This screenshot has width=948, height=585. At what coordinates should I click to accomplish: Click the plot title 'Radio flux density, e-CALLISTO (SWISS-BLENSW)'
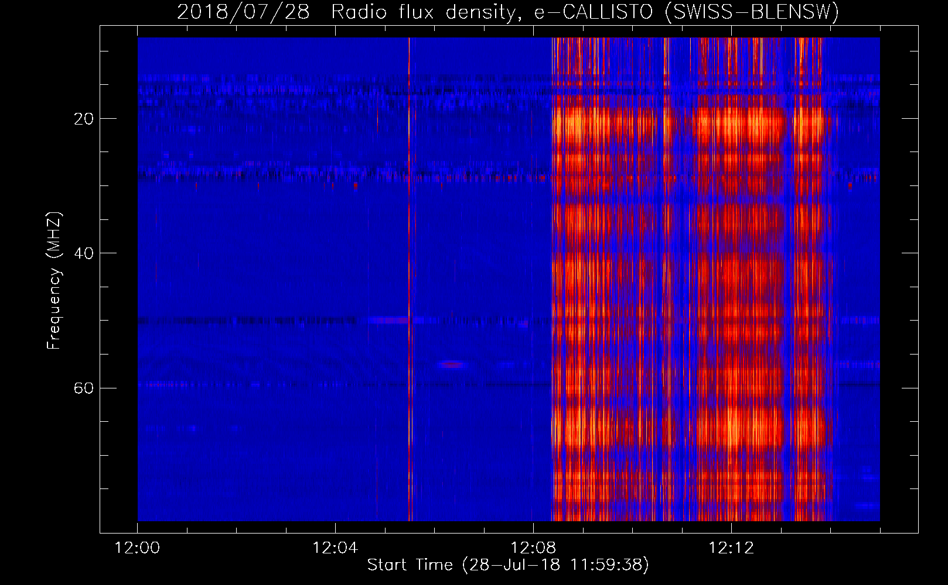(x=585, y=12)
